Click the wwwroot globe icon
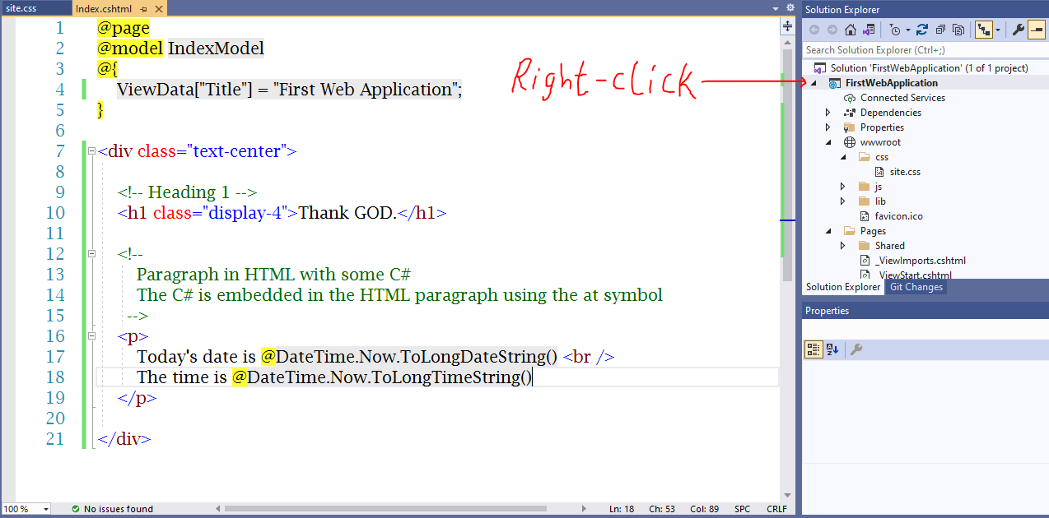The width and height of the screenshot is (1049, 518). pyautogui.click(x=850, y=142)
